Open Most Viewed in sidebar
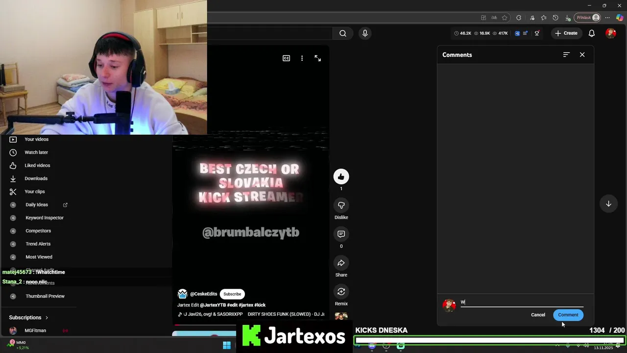This screenshot has width=627, height=353. point(39,257)
